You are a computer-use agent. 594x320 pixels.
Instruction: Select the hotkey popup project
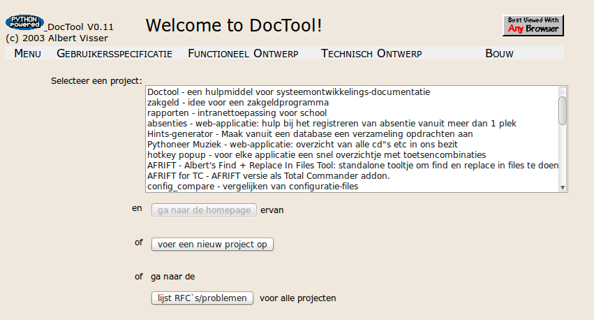pyautogui.click(x=352, y=155)
